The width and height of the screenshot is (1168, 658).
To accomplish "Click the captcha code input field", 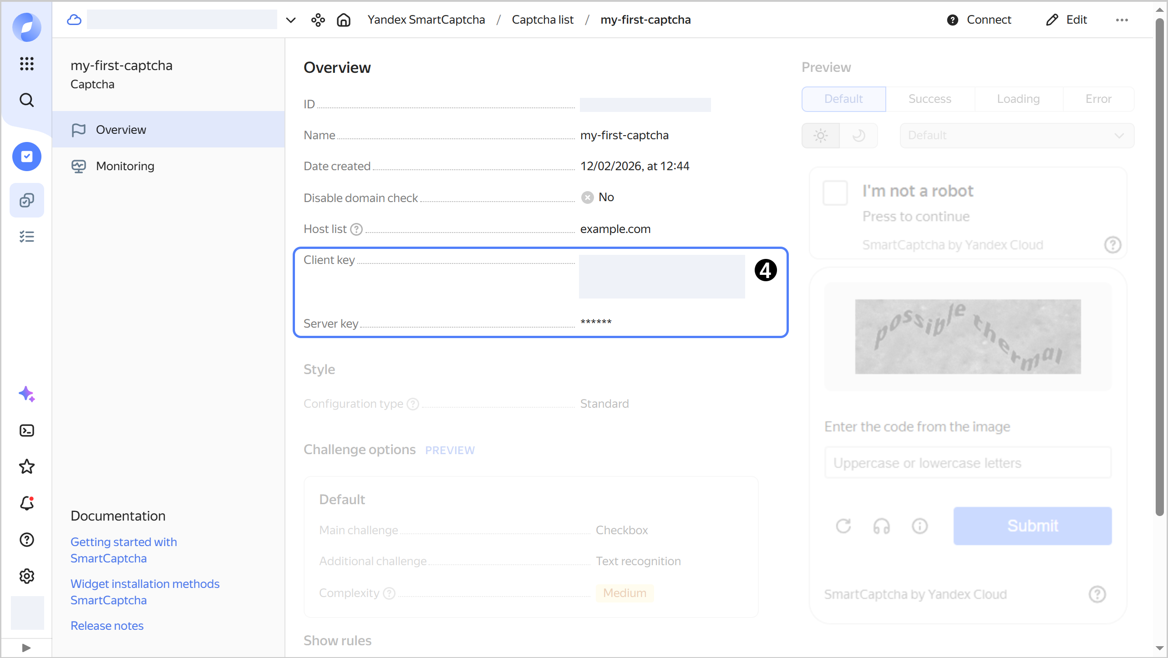I will 968,463.
